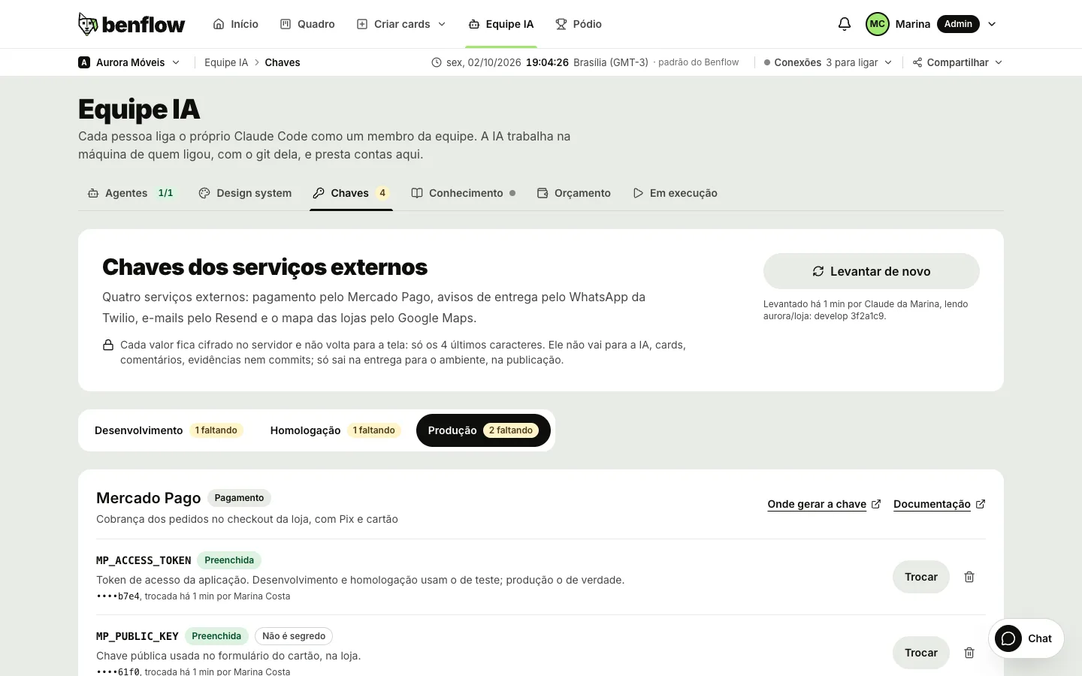Click the MC user avatar
Image resolution: width=1082 pixels, height=676 pixels.
click(x=877, y=24)
